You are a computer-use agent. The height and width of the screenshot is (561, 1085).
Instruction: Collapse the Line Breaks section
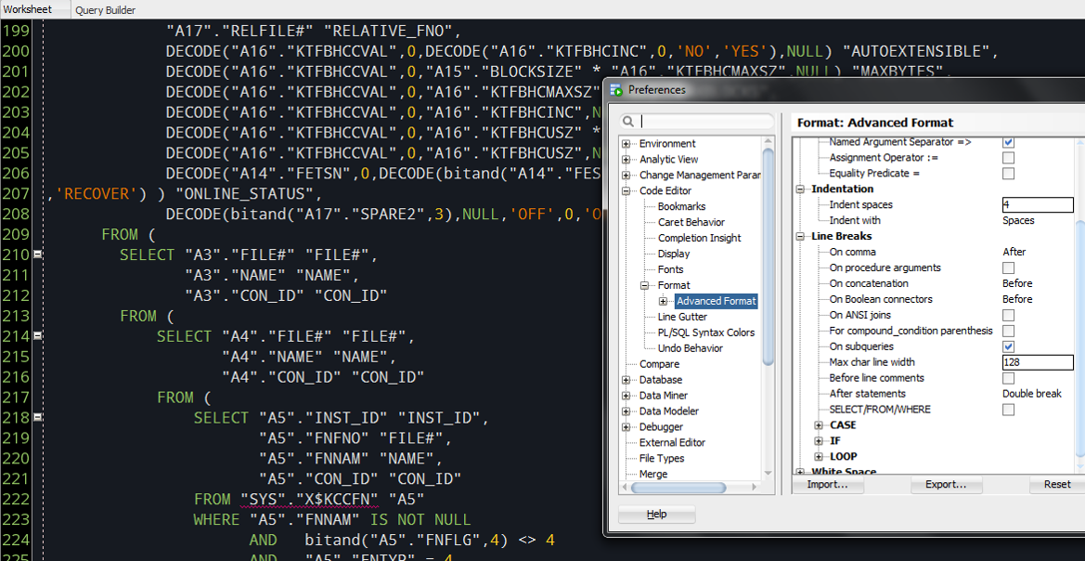point(801,236)
